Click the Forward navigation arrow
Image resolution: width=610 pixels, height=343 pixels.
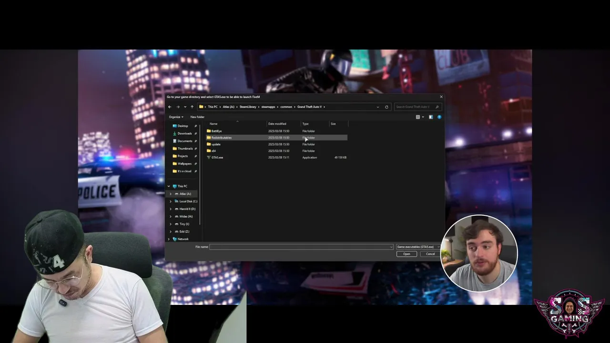tap(178, 107)
